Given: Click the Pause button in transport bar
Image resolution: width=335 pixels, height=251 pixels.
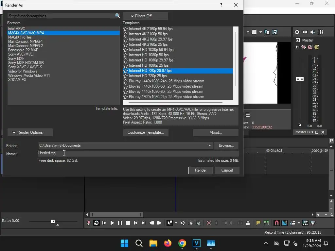Looking at the screenshot, I should click(120, 223).
